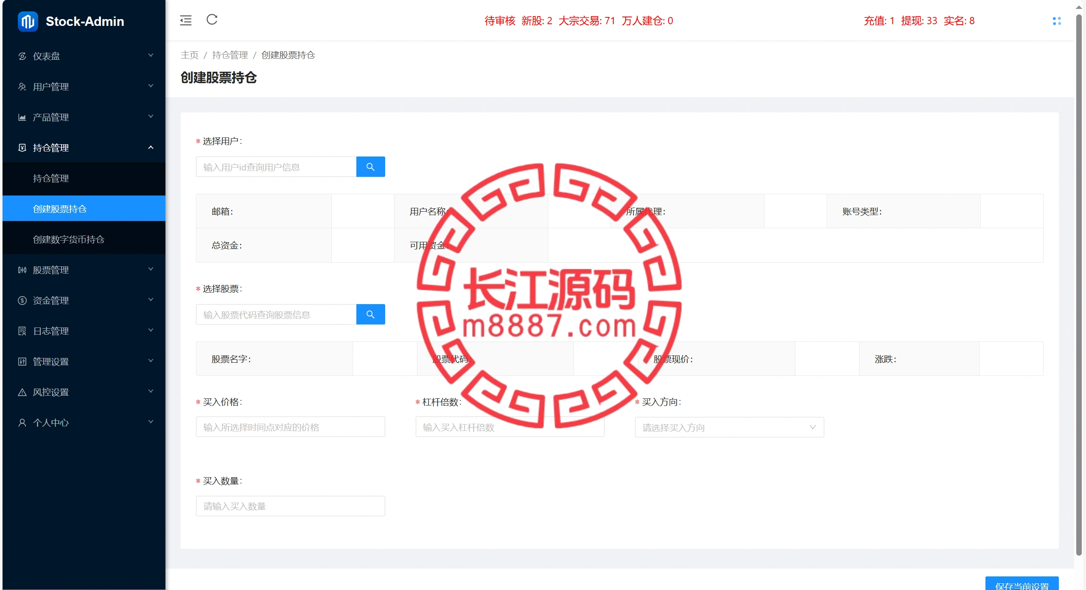Expand the 用户管理 menu chevron
Screen dimensions: 1086x590
(151, 86)
